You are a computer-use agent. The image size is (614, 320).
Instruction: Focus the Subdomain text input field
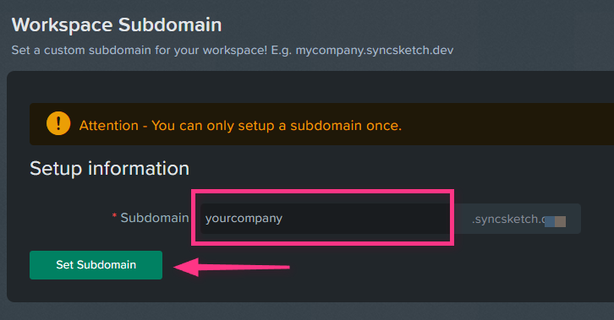click(326, 219)
